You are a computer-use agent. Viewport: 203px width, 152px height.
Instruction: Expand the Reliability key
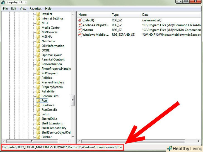click(x=34, y=92)
